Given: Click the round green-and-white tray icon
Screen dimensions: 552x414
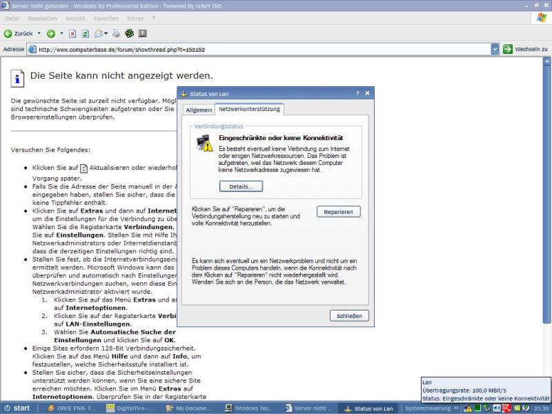Looking at the screenshot, I should coord(526,408).
